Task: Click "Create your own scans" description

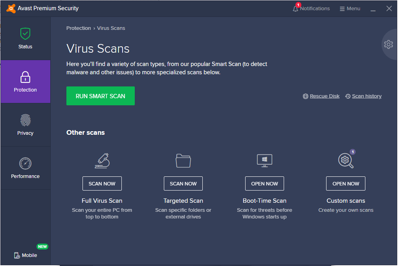Action: pos(346,210)
